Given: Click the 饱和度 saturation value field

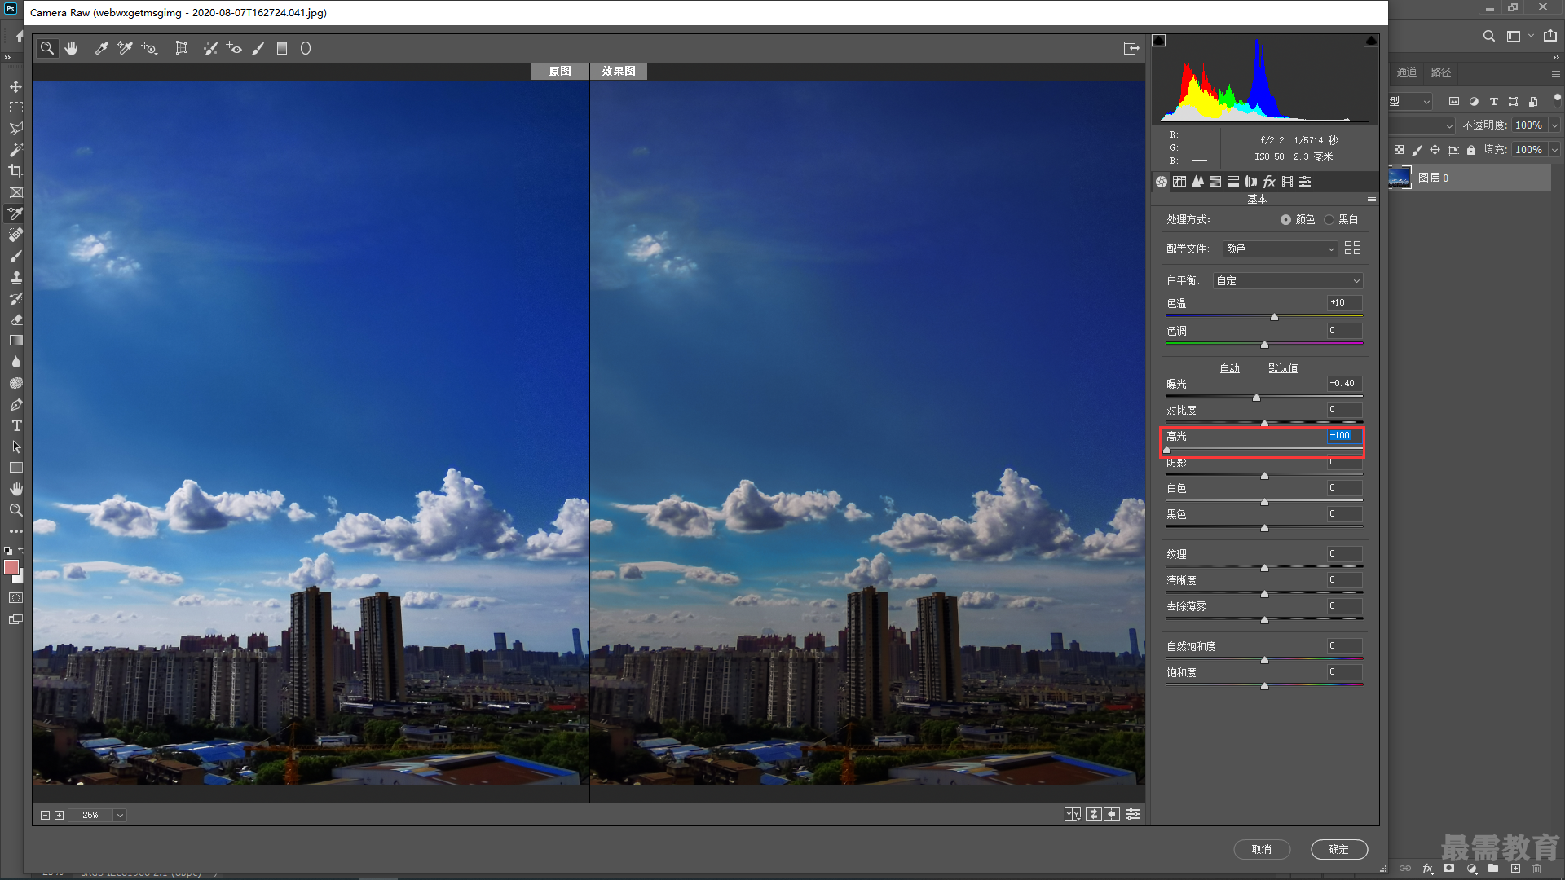Looking at the screenshot, I should (1345, 671).
